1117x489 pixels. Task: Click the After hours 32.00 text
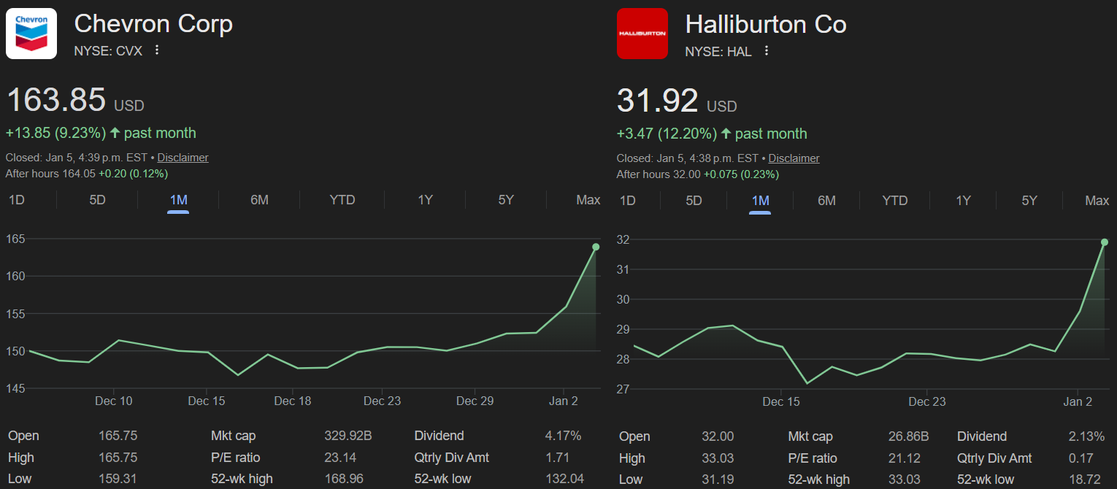[659, 174]
